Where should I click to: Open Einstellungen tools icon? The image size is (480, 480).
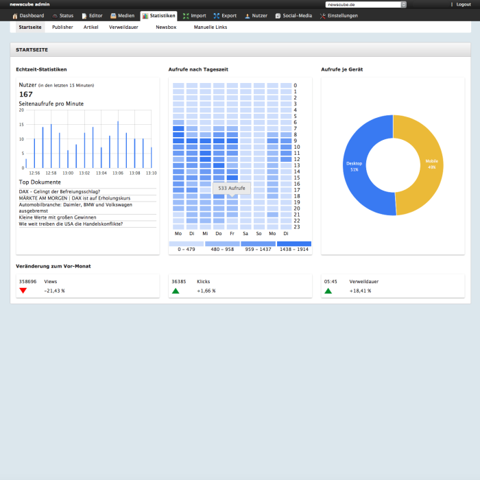[322, 16]
